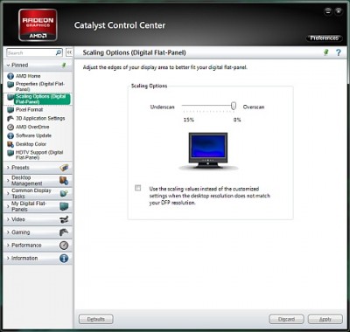Click into the Search input field
The width and height of the screenshot is (350, 332).
tap(31, 52)
